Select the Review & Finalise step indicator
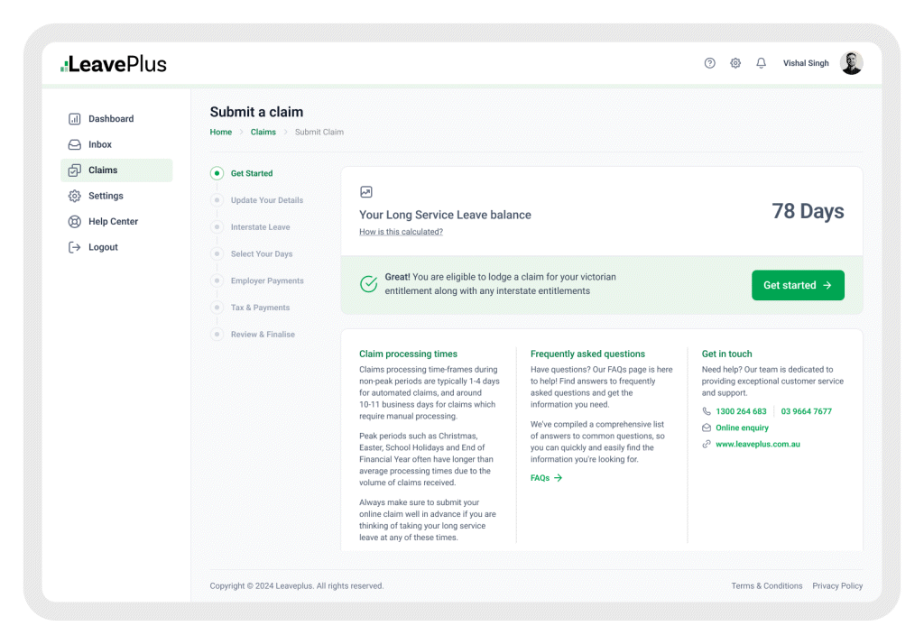 pyautogui.click(x=217, y=334)
